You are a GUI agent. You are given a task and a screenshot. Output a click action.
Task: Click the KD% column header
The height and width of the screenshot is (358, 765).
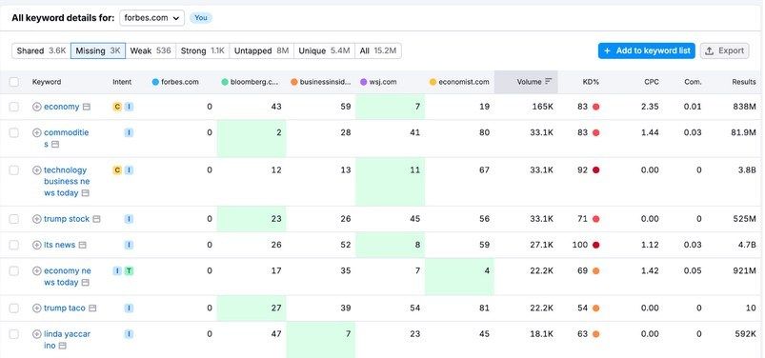point(591,82)
